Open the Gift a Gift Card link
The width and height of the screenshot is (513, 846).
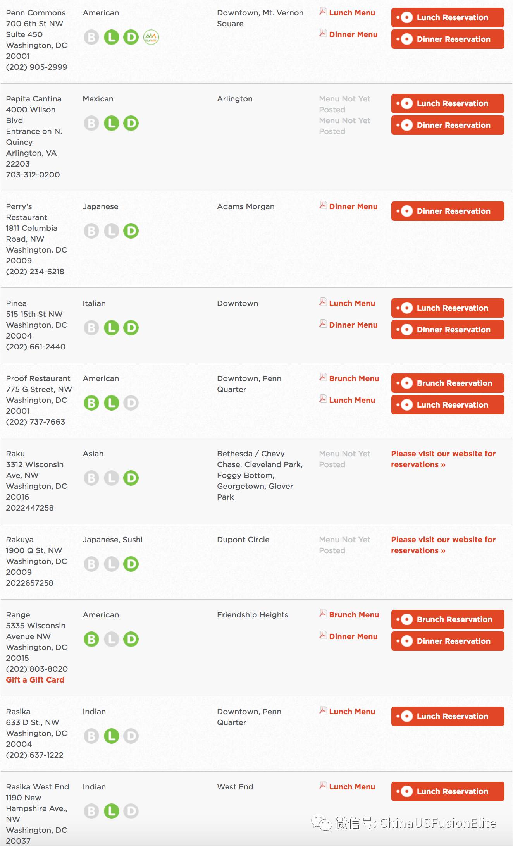tap(35, 680)
